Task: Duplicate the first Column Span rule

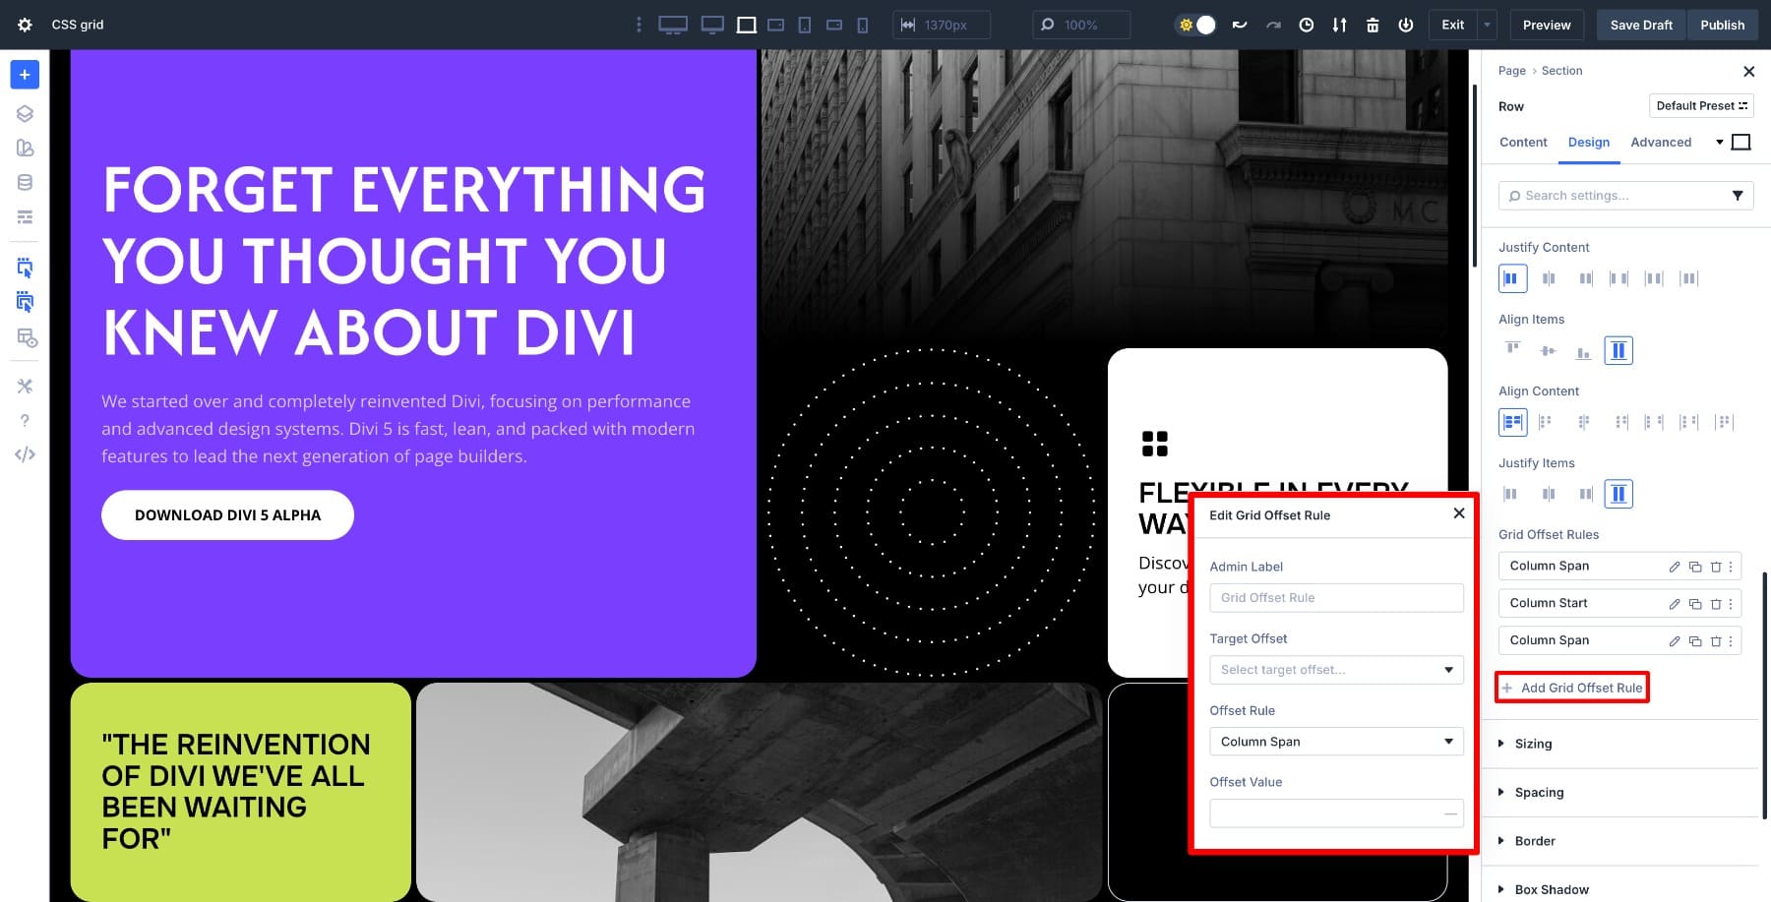Action: [1695, 566]
